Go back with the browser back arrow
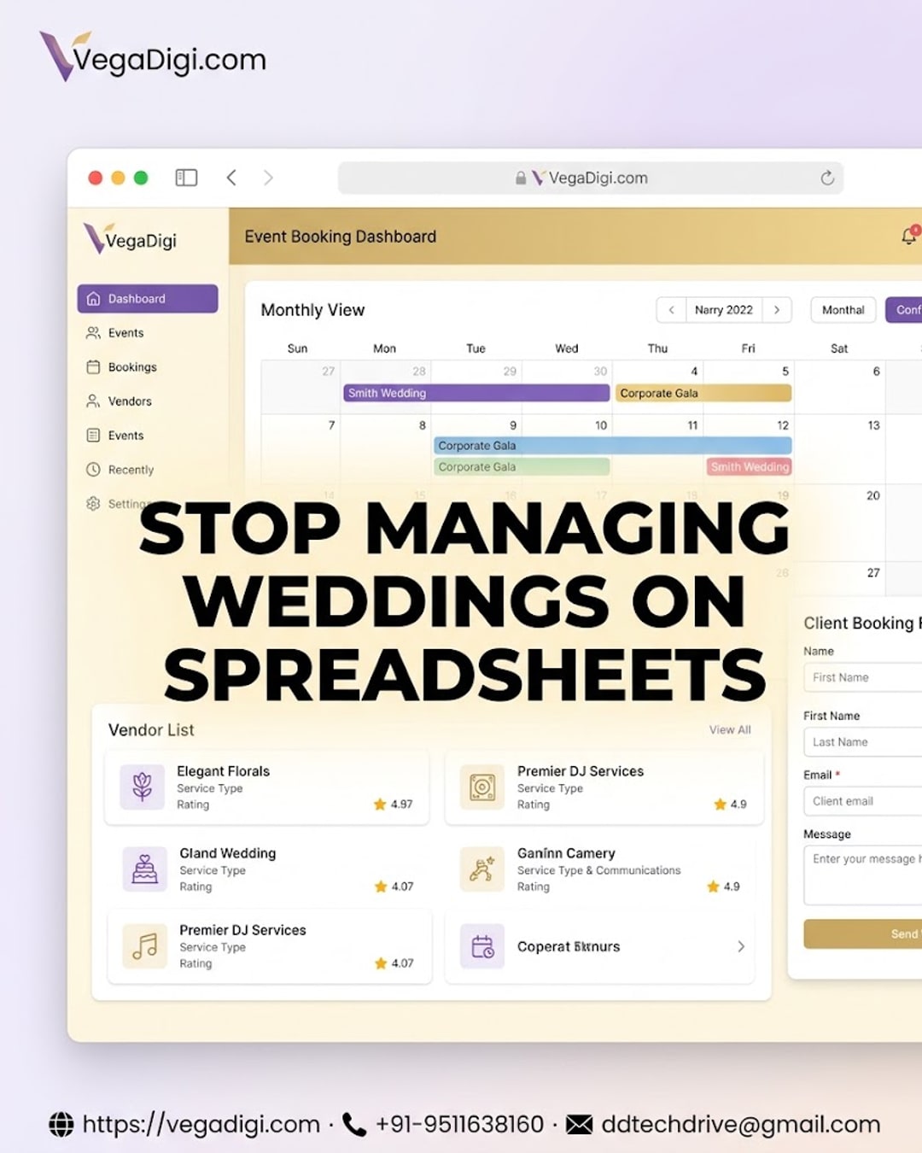922x1153 pixels. coord(231,178)
